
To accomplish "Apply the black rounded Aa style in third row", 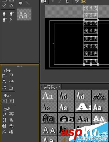I will 49,118.
